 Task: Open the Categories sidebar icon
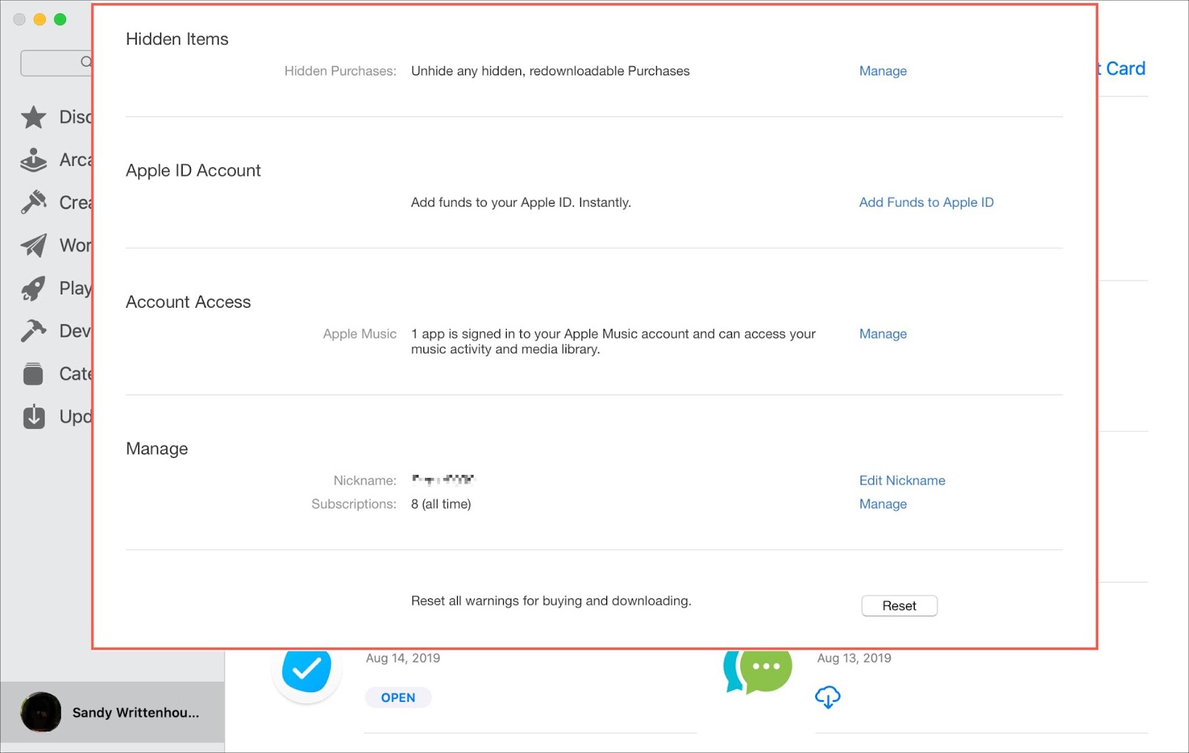pos(33,374)
